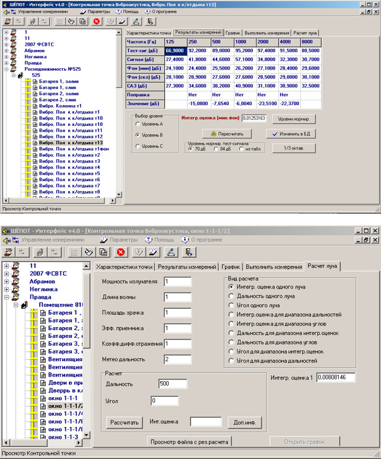This screenshot has width=381, height=459.
Task: Switch to Характеристики точки tab in upper window
Action: point(148,33)
